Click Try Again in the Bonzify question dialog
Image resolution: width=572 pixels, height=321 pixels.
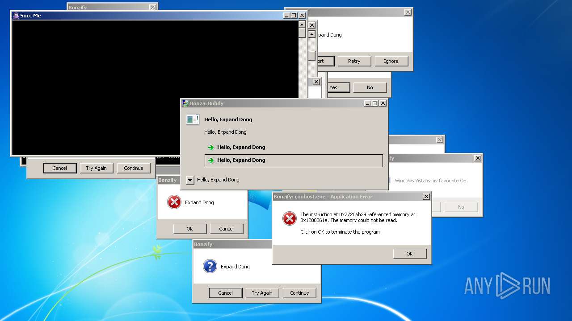(262, 293)
